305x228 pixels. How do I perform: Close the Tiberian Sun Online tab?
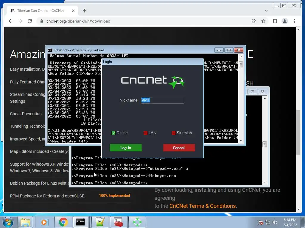pos(73,11)
